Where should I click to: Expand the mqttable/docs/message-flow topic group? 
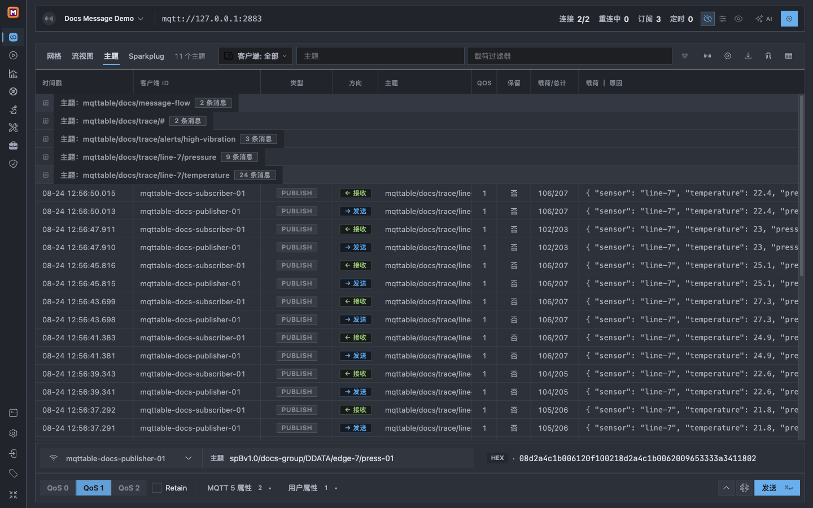pos(46,103)
